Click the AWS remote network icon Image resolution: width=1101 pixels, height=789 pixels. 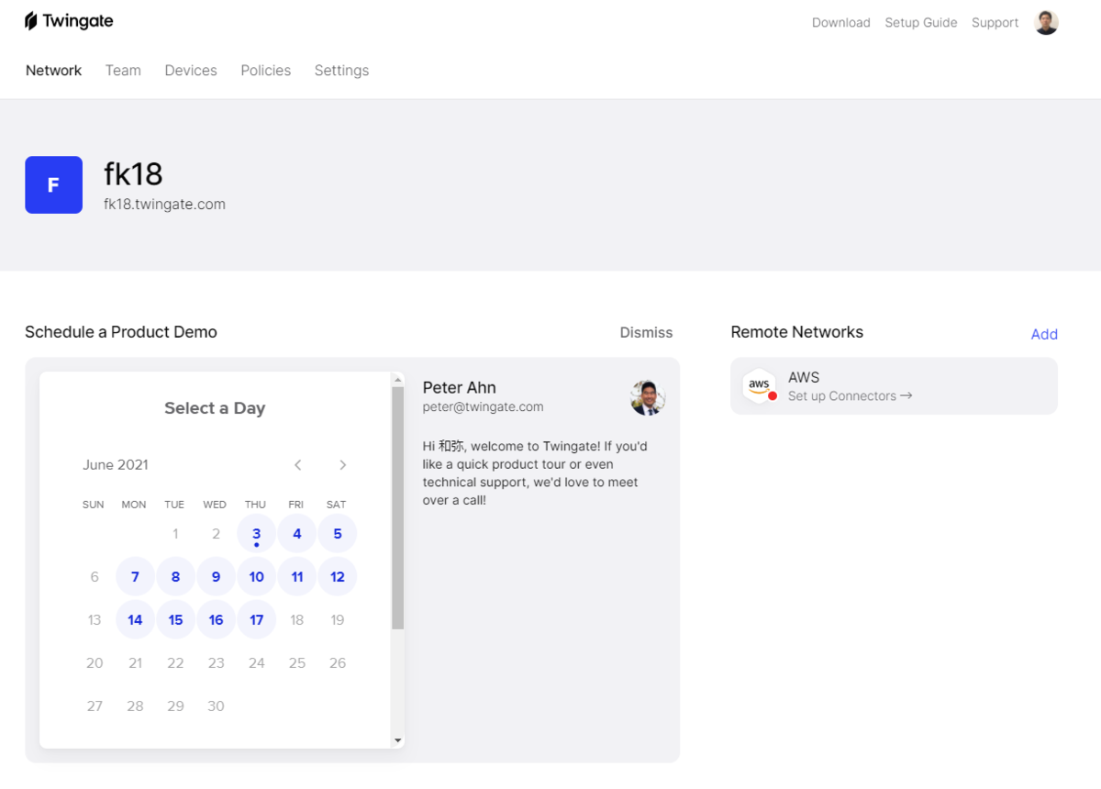point(760,385)
